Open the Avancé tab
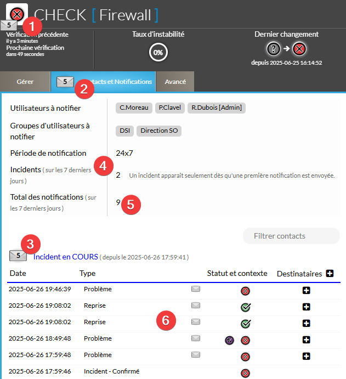 click(x=175, y=82)
